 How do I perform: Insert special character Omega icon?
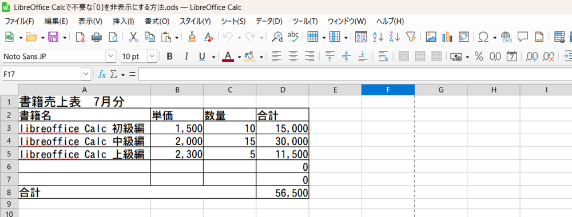coord(483,37)
